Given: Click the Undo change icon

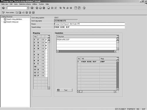Looking at the screenshot, I should [23, 13].
